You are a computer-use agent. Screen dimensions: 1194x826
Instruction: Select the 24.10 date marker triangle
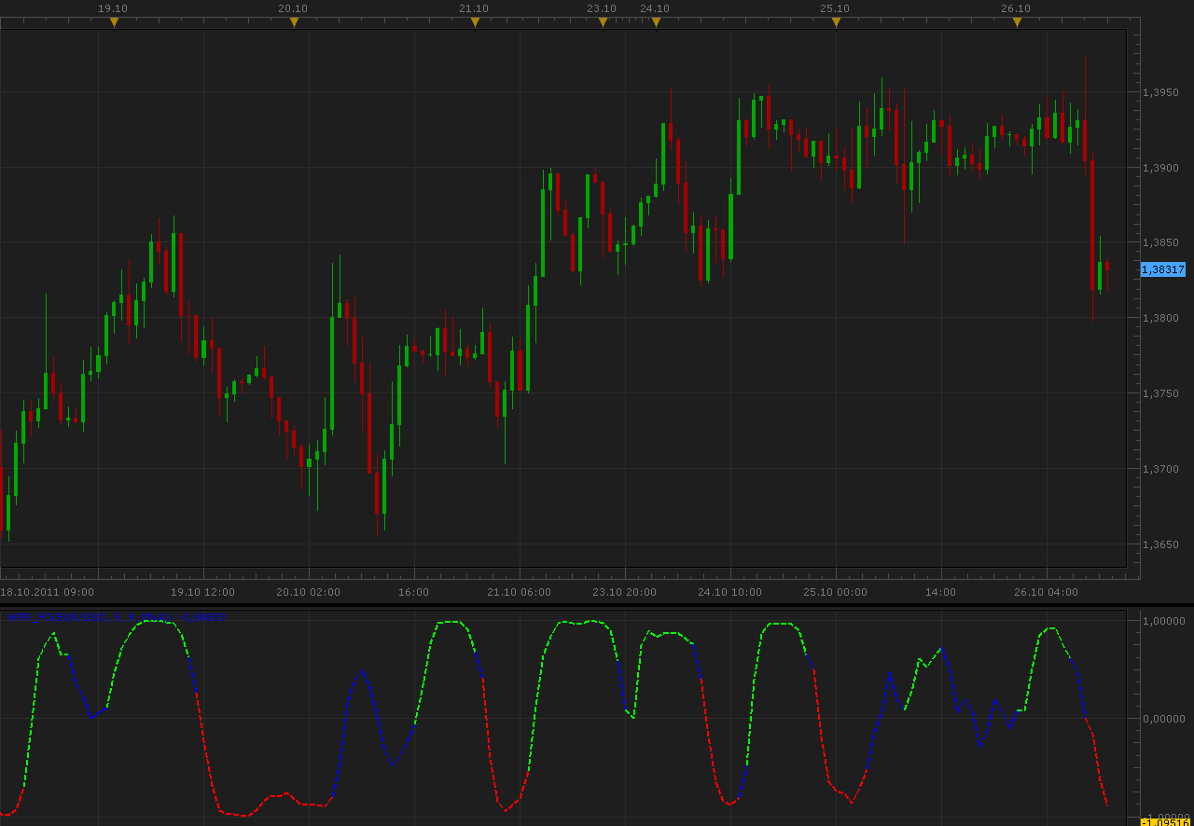coord(656,22)
